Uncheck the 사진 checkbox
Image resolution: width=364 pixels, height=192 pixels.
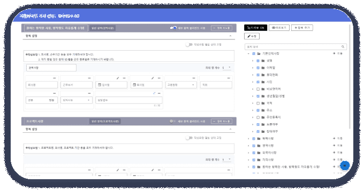click(x=258, y=82)
